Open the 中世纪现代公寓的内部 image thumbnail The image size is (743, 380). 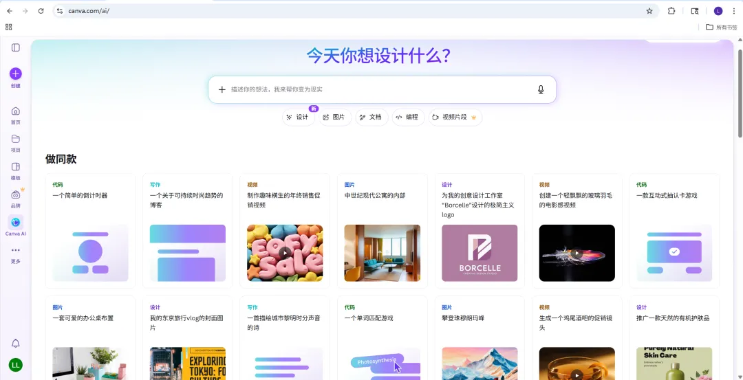[383, 253]
